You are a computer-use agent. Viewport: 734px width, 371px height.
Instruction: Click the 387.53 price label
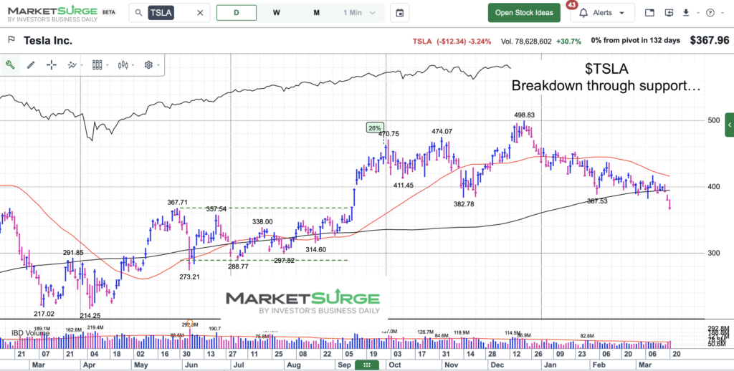(597, 201)
